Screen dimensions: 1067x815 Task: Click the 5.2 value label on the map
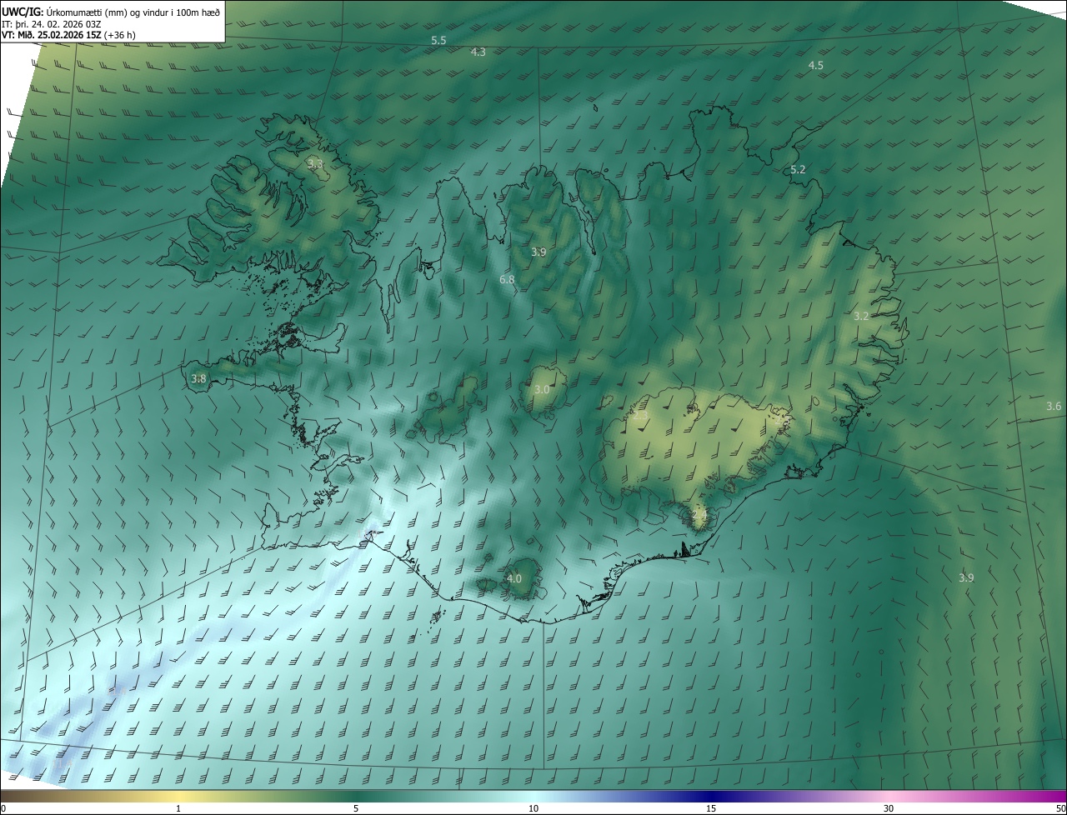(x=798, y=169)
